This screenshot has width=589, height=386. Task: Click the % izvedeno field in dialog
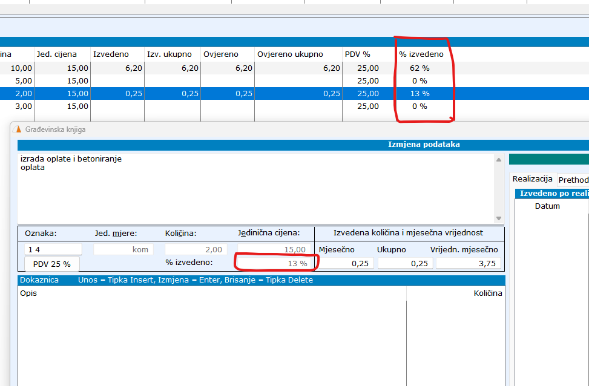(275, 263)
